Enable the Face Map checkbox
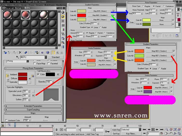182x136 pixels. point(35,63)
